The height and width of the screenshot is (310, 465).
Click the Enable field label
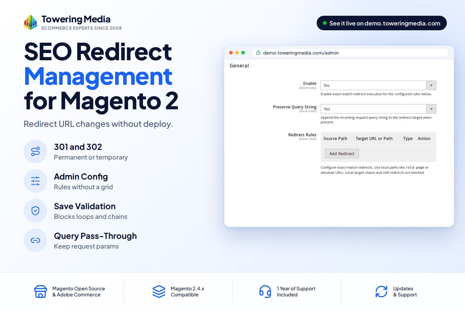tap(310, 83)
